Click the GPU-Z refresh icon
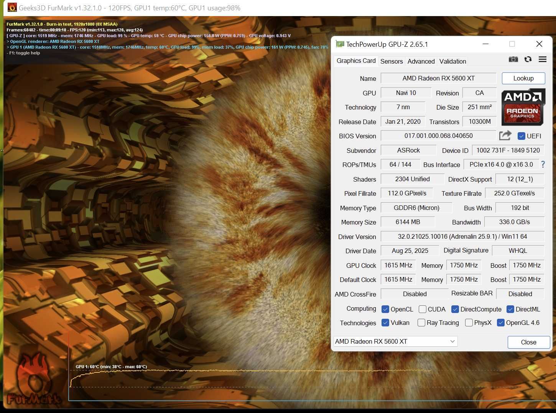Viewport: 556px width, 413px height. [528, 59]
